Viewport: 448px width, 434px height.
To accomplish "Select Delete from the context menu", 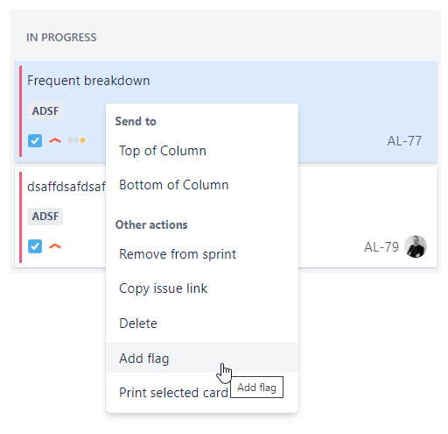I will (202, 324).
